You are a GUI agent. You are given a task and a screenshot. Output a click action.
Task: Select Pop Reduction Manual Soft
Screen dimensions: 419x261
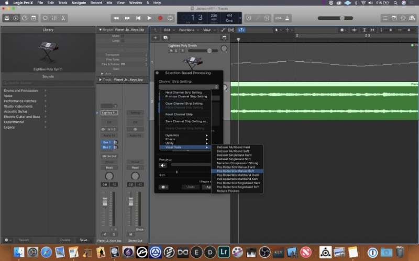tap(237, 171)
